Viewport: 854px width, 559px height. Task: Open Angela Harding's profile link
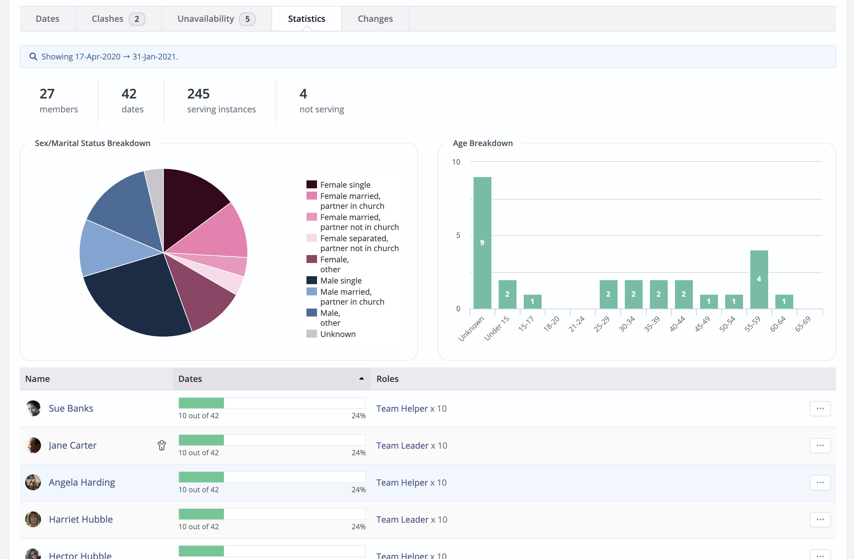pyautogui.click(x=82, y=482)
